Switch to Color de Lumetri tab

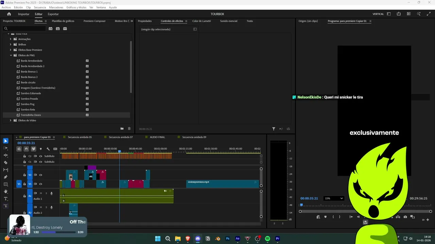(202, 21)
